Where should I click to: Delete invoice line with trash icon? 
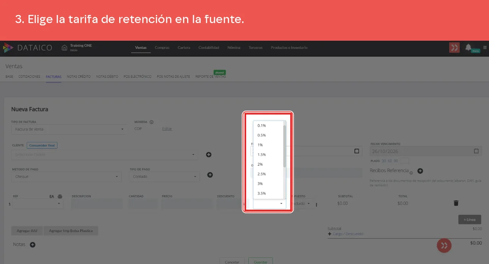(456, 203)
